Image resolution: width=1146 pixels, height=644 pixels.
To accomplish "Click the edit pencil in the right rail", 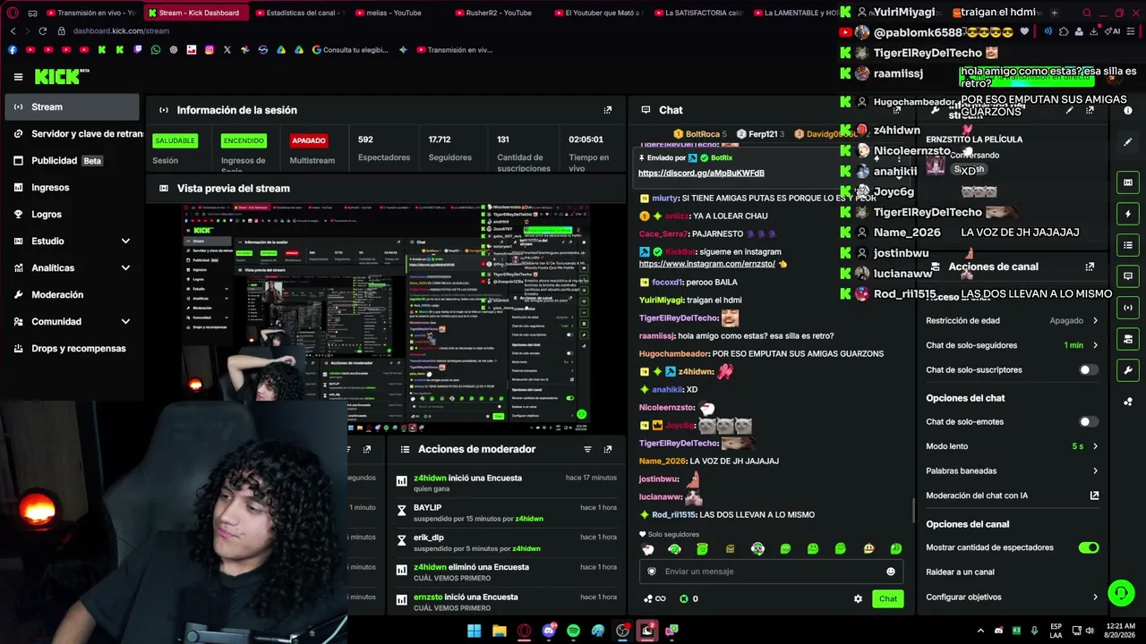I will click(x=1128, y=141).
